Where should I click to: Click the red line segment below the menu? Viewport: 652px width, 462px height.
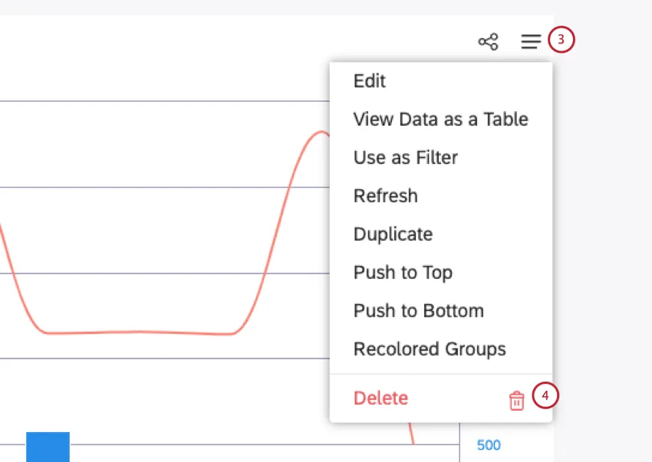tap(411, 433)
